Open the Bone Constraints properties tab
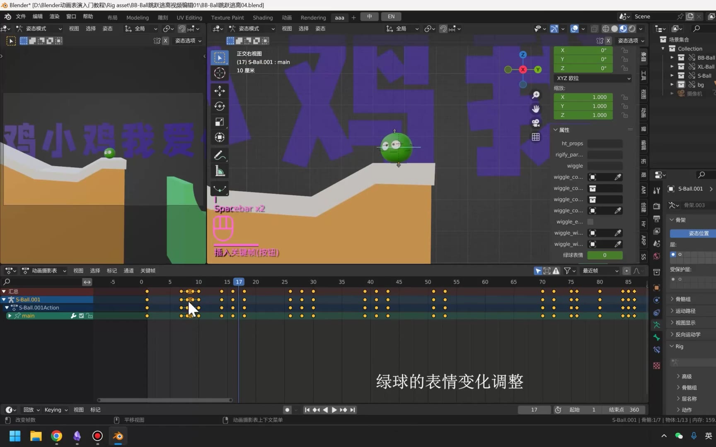This screenshot has height=447, width=716. tap(657, 350)
